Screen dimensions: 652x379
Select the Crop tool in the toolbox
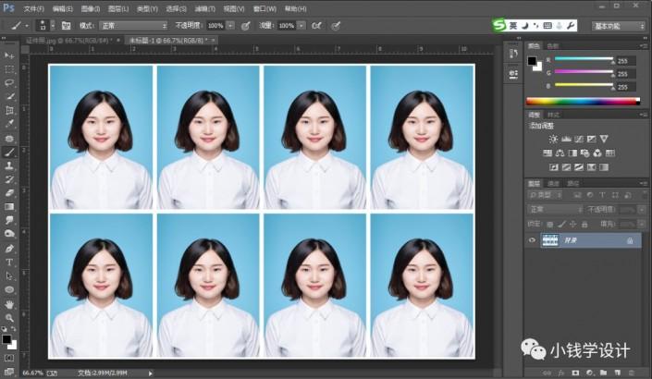click(x=9, y=110)
